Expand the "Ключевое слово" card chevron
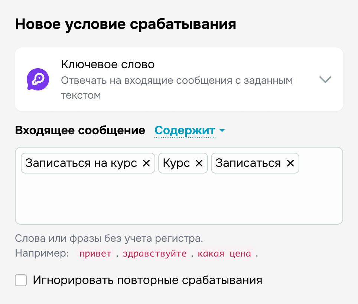 click(x=325, y=79)
